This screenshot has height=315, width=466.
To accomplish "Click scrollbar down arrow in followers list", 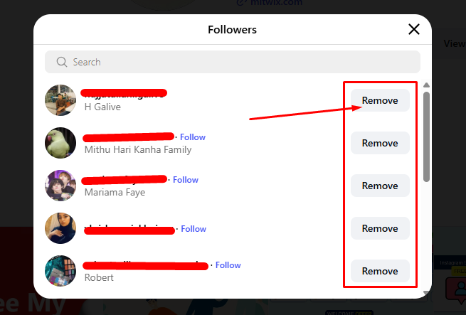I will coord(426,292).
